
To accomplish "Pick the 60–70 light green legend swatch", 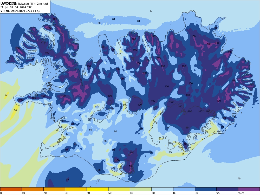I will (141, 189).
